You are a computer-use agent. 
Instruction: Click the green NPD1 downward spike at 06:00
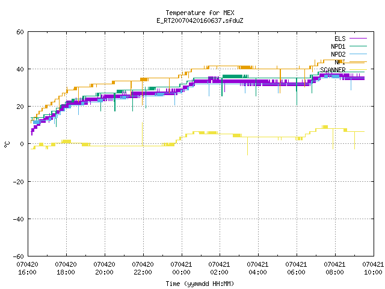tap(297, 92)
